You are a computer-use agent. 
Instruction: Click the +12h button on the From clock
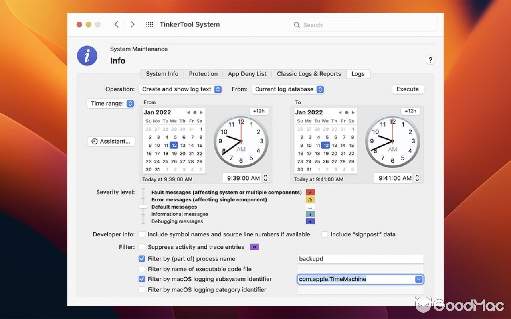tap(259, 111)
